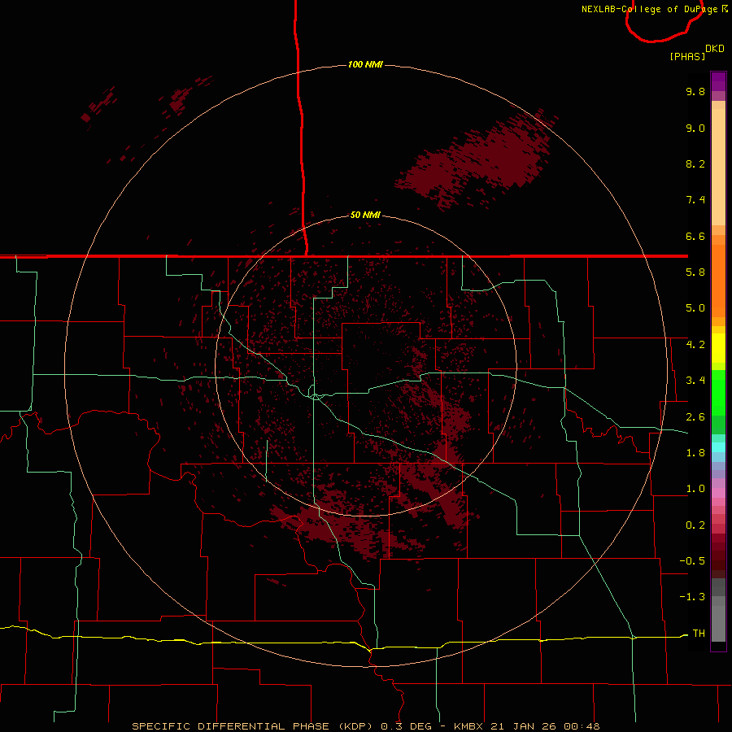Click the 50 NMI range ring label
The height and width of the screenshot is (732, 732).
[365, 215]
